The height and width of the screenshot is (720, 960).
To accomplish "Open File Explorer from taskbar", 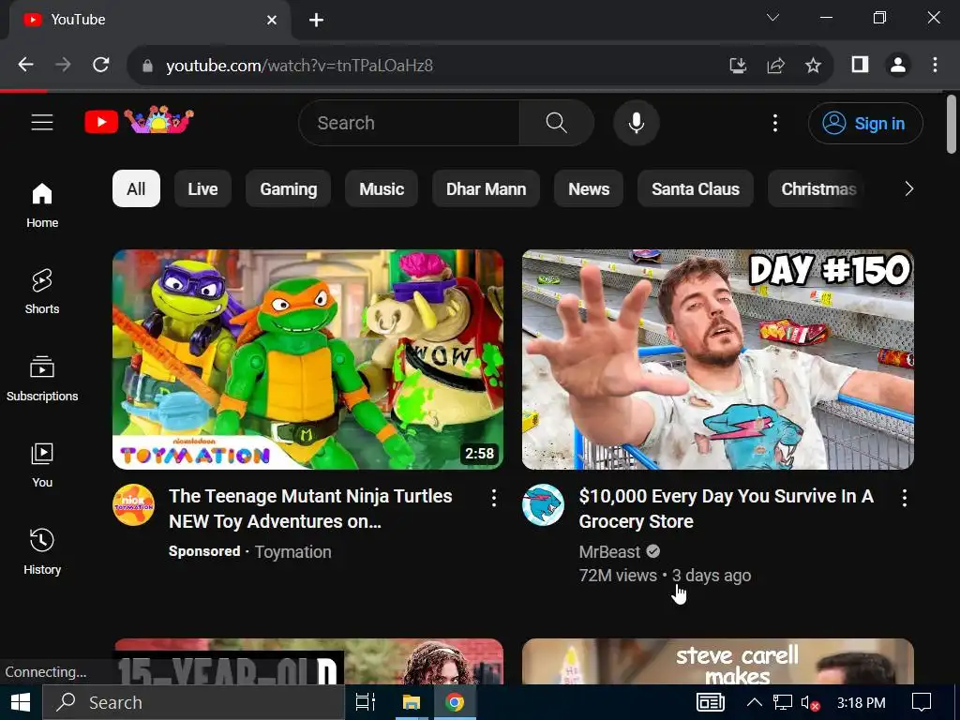I will pos(411,702).
